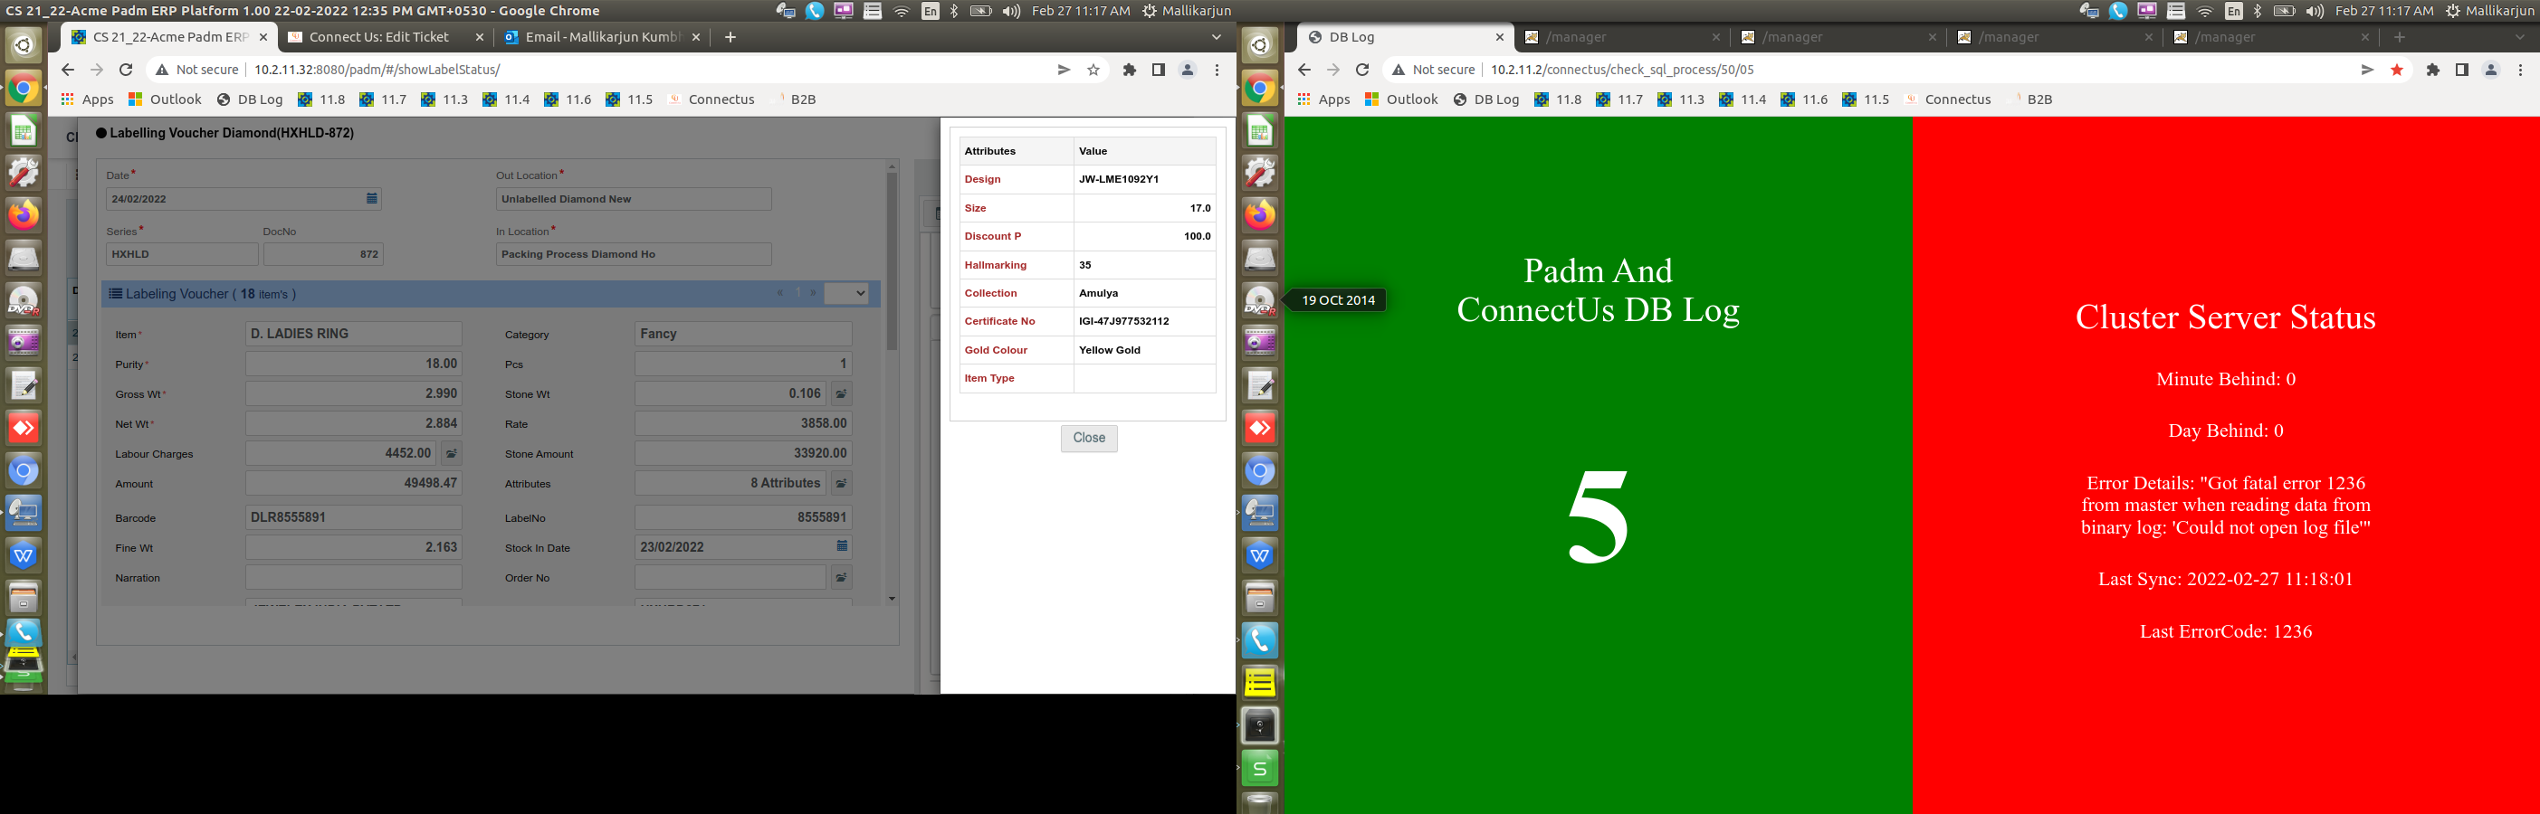Click the left window address bar URL
The width and height of the screenshot is (2540, 814).
tap(377, 70)
